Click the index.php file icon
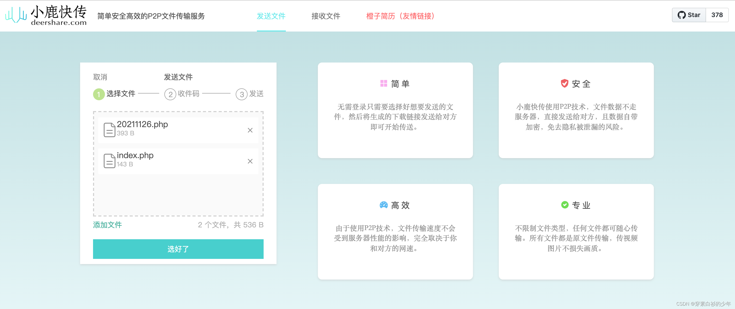 point(109,161)
